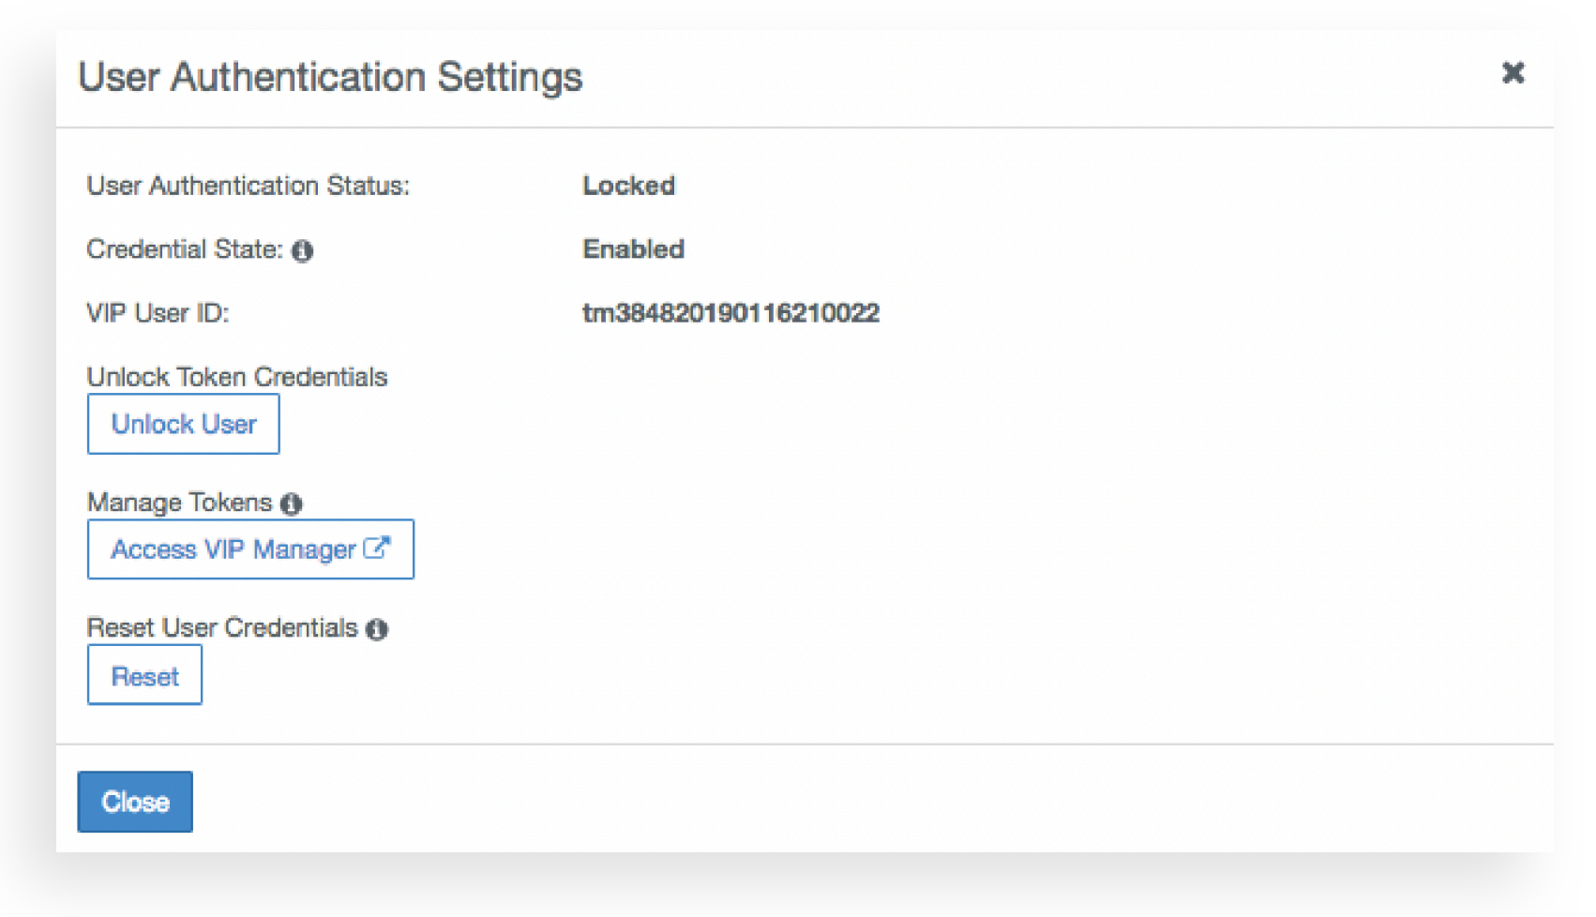Image resolution: width=1596 pixels, height=917 pixels.
Task: Click the User Authentication Status label
Action: coord(248,186)
